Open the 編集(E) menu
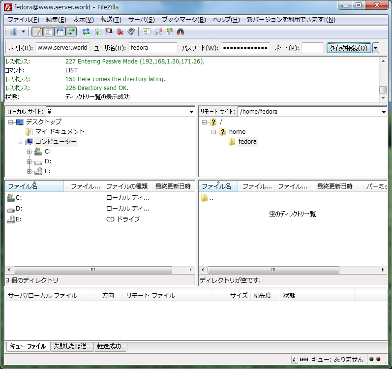This screenshot has height=369, width=392. point(56,20)
